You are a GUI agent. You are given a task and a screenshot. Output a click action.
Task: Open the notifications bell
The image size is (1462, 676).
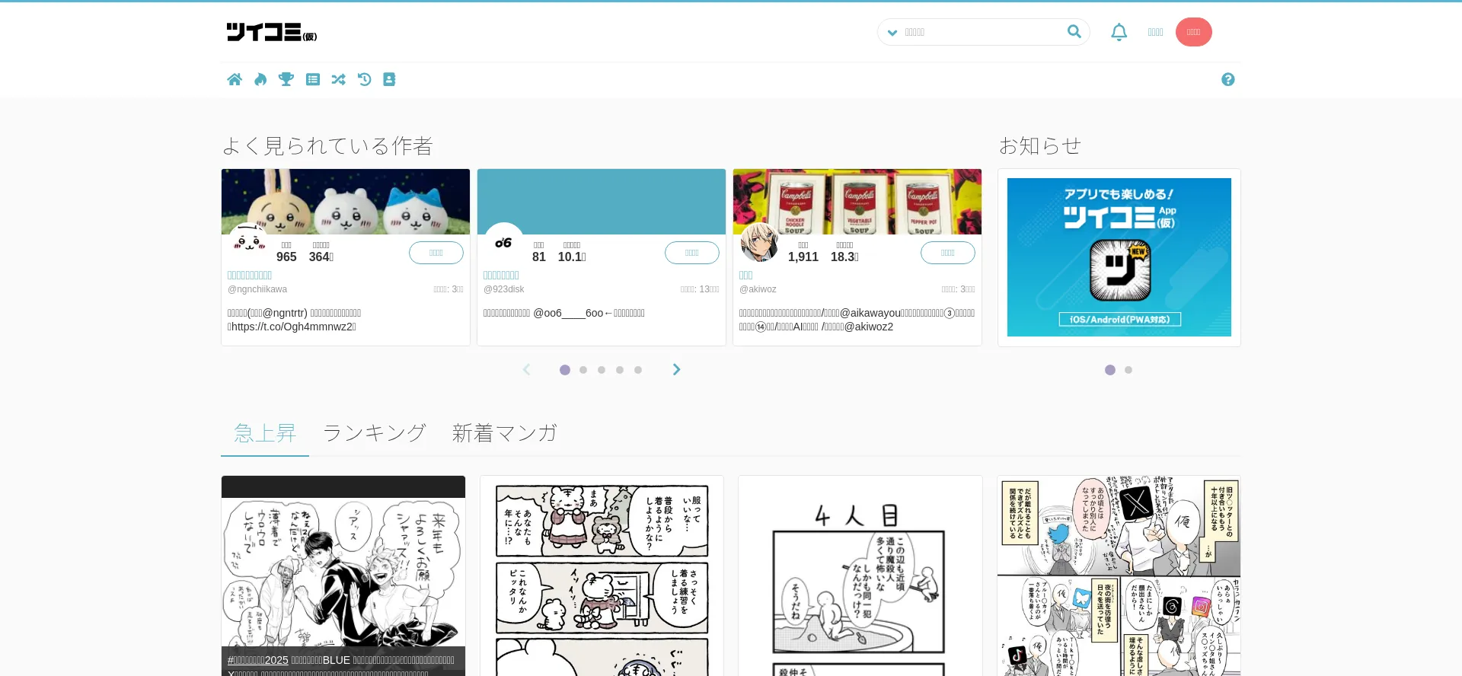pyautogui.click(x=1119, y=32)
